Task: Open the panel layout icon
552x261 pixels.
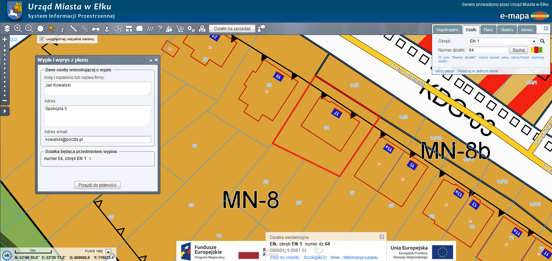Action: (x=129, y=29)
